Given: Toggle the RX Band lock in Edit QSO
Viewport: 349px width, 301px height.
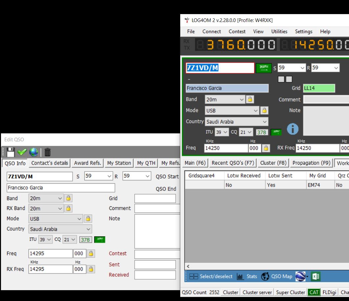Looking at the screenshot, I should pos(68,208).
